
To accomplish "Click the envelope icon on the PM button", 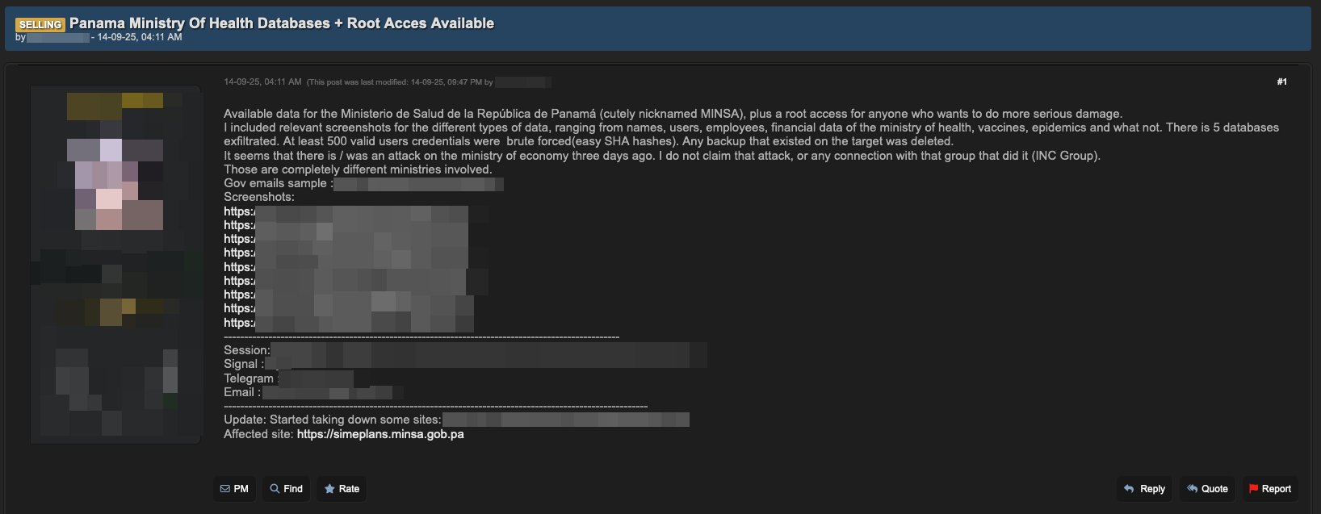I will pyautogui.click(x=225, y=489).
